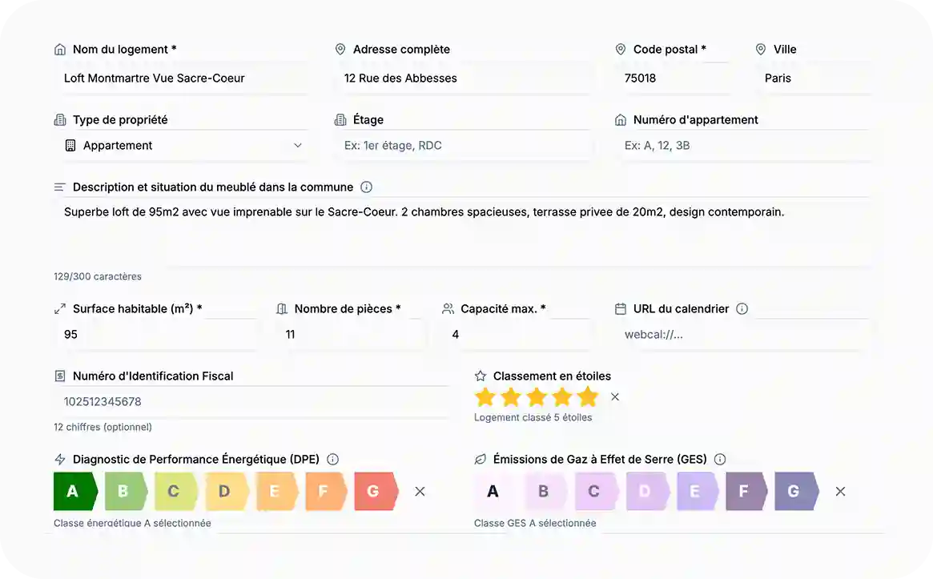Screen dimensions: 933x579
Task: Select the third star rating
Action: click(x=537, y=397)
